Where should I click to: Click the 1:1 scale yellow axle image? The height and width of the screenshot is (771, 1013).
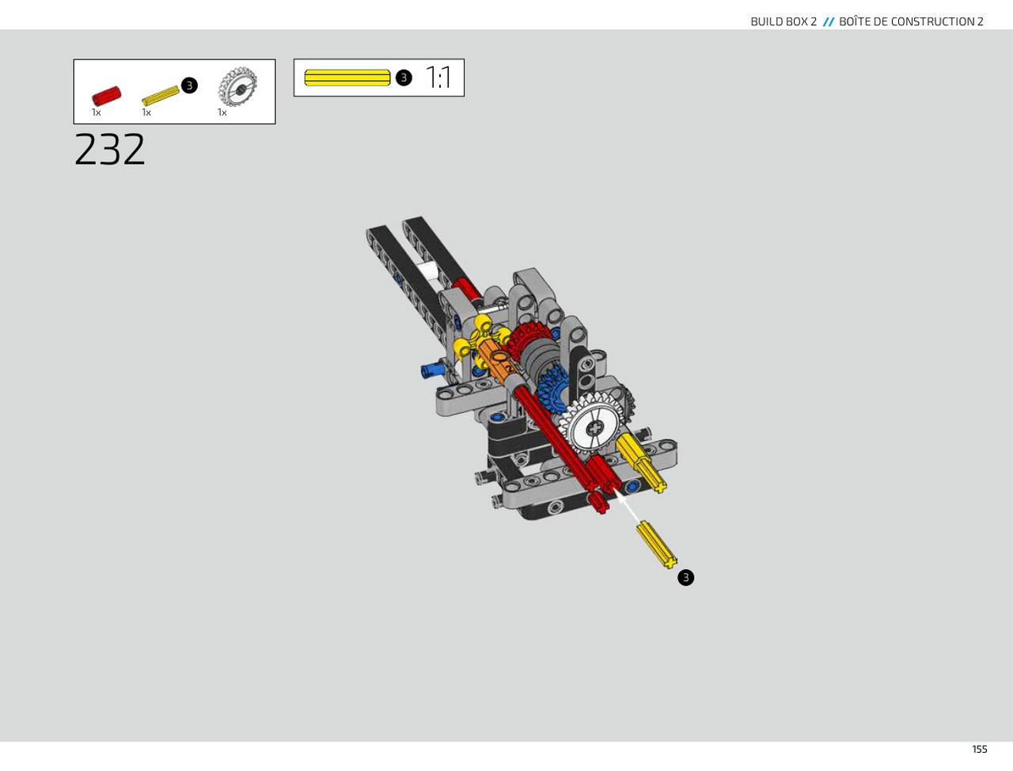tap(347, 78)
